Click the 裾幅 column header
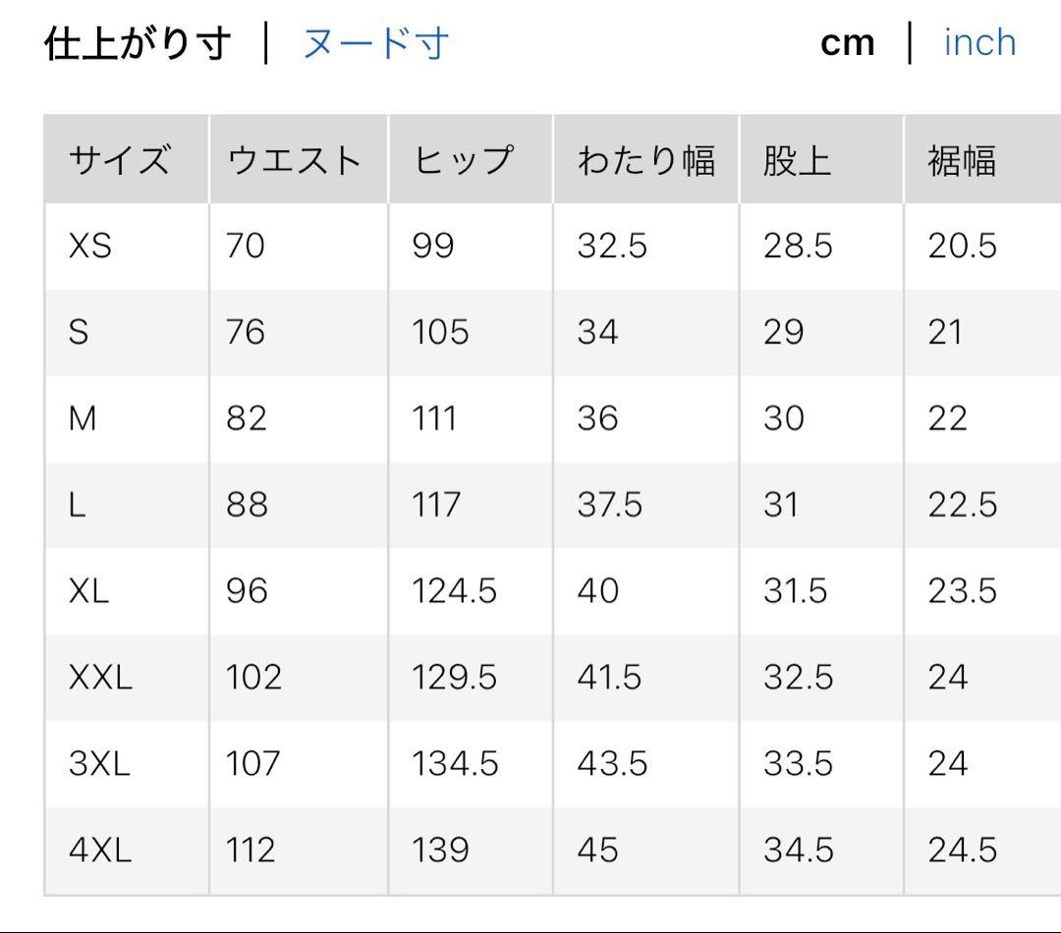This screenshot has width=1061, height=933. [x=962, y=160]
